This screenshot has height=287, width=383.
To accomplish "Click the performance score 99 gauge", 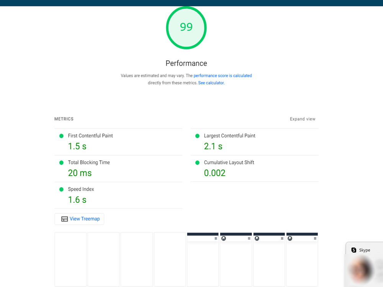I will tap(186, 28).
